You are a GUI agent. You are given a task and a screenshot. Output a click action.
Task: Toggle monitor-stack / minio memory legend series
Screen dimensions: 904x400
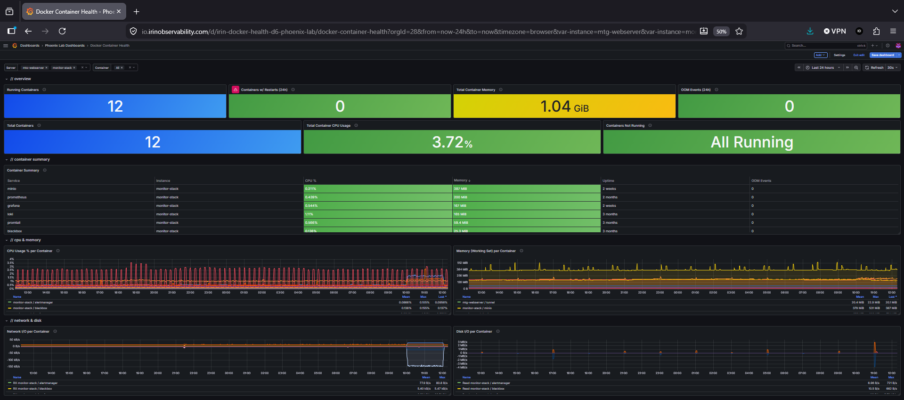coord(477,308)
